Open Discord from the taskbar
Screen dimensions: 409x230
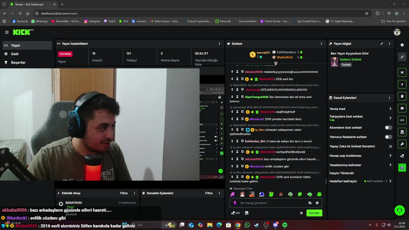point(275,225)
